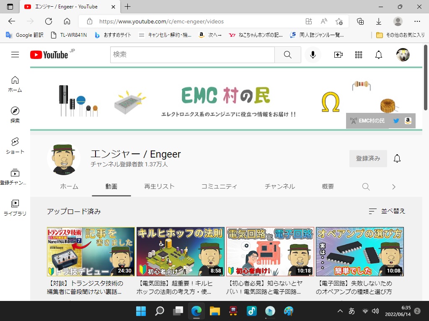The width and height of the screenshot is (429, 321).
Task: Switch to the channel ホーム tab
Action: 69,186
